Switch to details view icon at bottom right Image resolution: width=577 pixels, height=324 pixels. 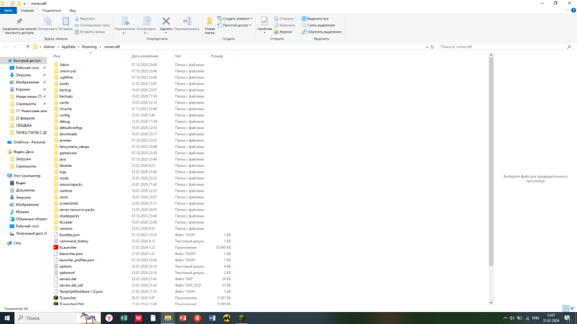[566, 308]
